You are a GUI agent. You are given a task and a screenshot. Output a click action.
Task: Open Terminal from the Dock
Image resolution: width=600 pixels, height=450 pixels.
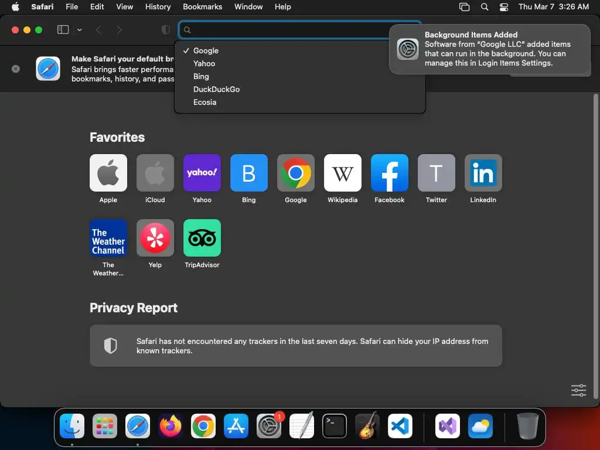tap(335, 426)
